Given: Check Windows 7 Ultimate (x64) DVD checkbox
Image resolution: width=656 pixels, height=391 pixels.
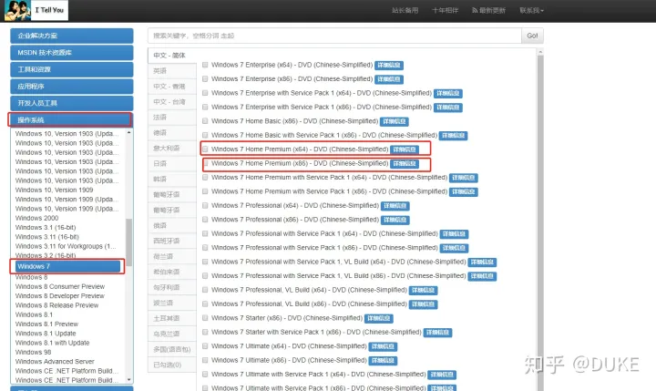Looking at the screenshot, I should (x=205, y=346).
